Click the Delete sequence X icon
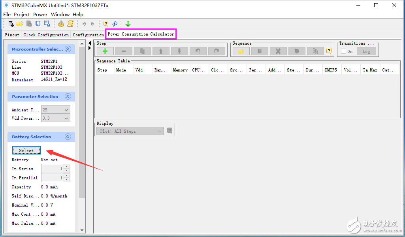Image resolution: width=405 pixels, height=237 pixels. click(x=278, y=51)
